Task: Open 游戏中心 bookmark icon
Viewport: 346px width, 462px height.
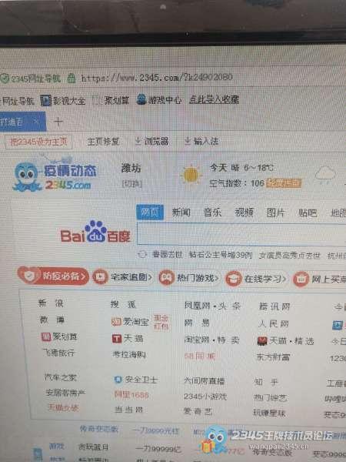Action: 141,99
